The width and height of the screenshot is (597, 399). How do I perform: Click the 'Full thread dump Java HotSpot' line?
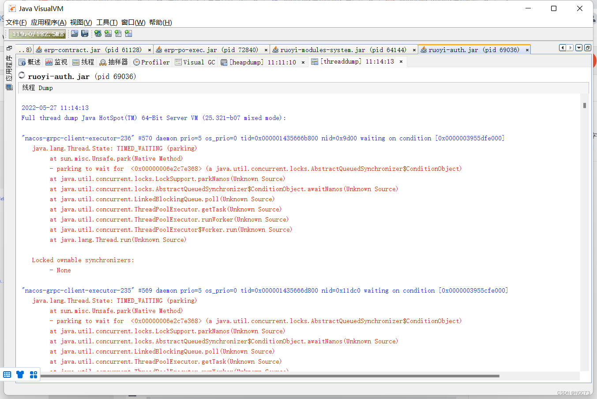[x=154, y=118]
